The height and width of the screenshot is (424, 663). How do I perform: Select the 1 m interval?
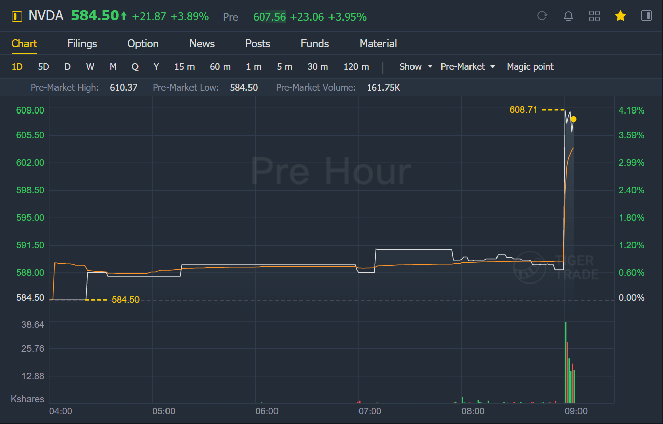(254, 67)
